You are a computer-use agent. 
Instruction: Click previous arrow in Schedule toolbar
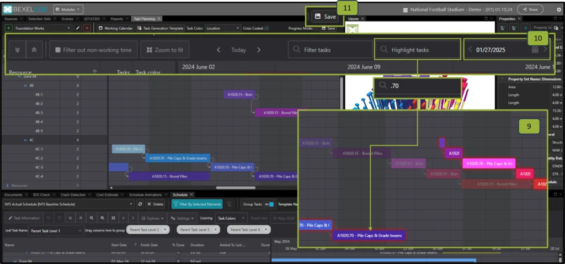(123, 218)
